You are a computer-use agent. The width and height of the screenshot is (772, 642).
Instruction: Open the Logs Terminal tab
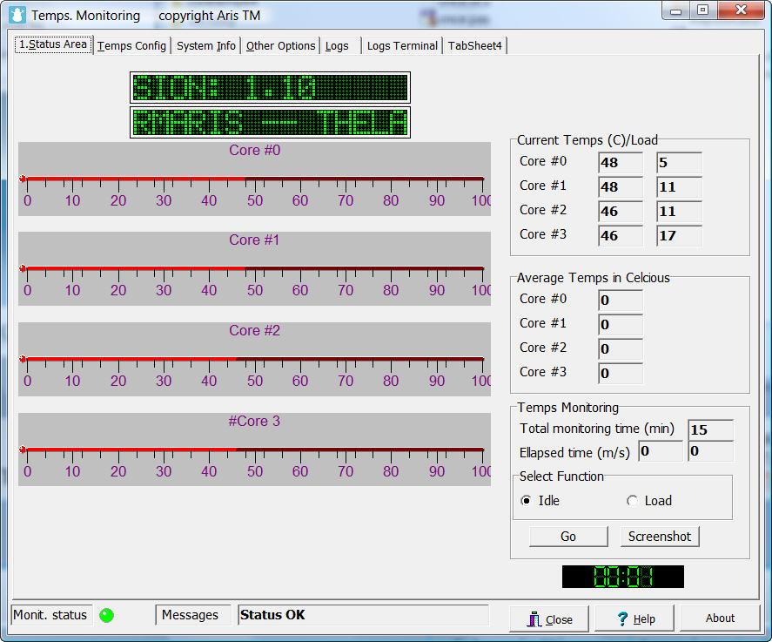[402, 46]
